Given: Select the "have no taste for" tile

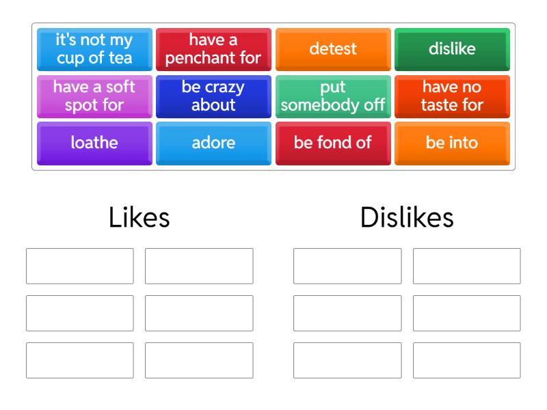Looking at the screenshot, I should point(452,96).
